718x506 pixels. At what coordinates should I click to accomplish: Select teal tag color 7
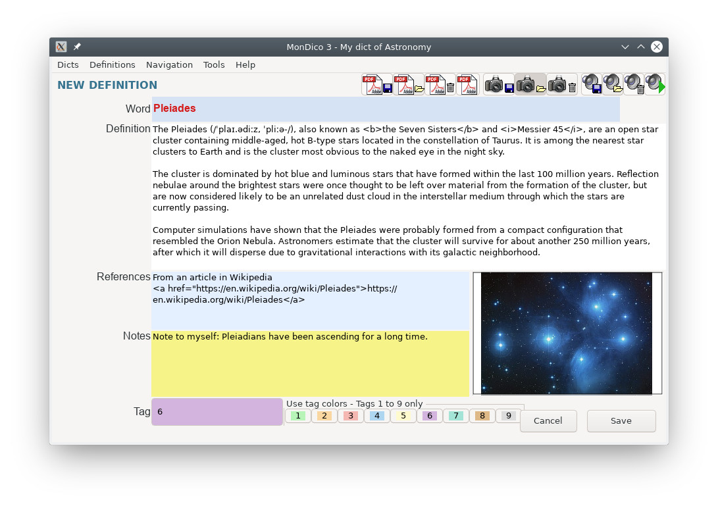tap(456, 416)
